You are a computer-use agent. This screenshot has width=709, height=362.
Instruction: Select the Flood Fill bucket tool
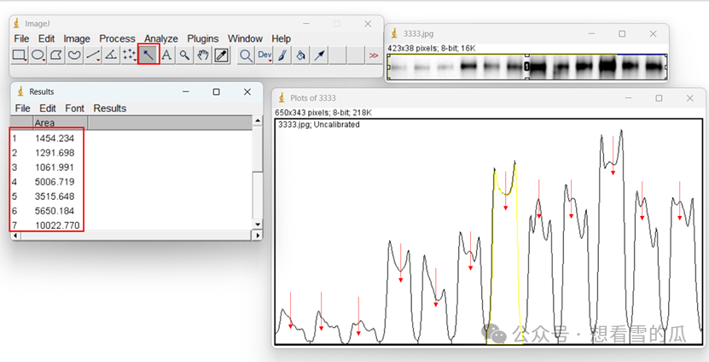tap(301, 55)
